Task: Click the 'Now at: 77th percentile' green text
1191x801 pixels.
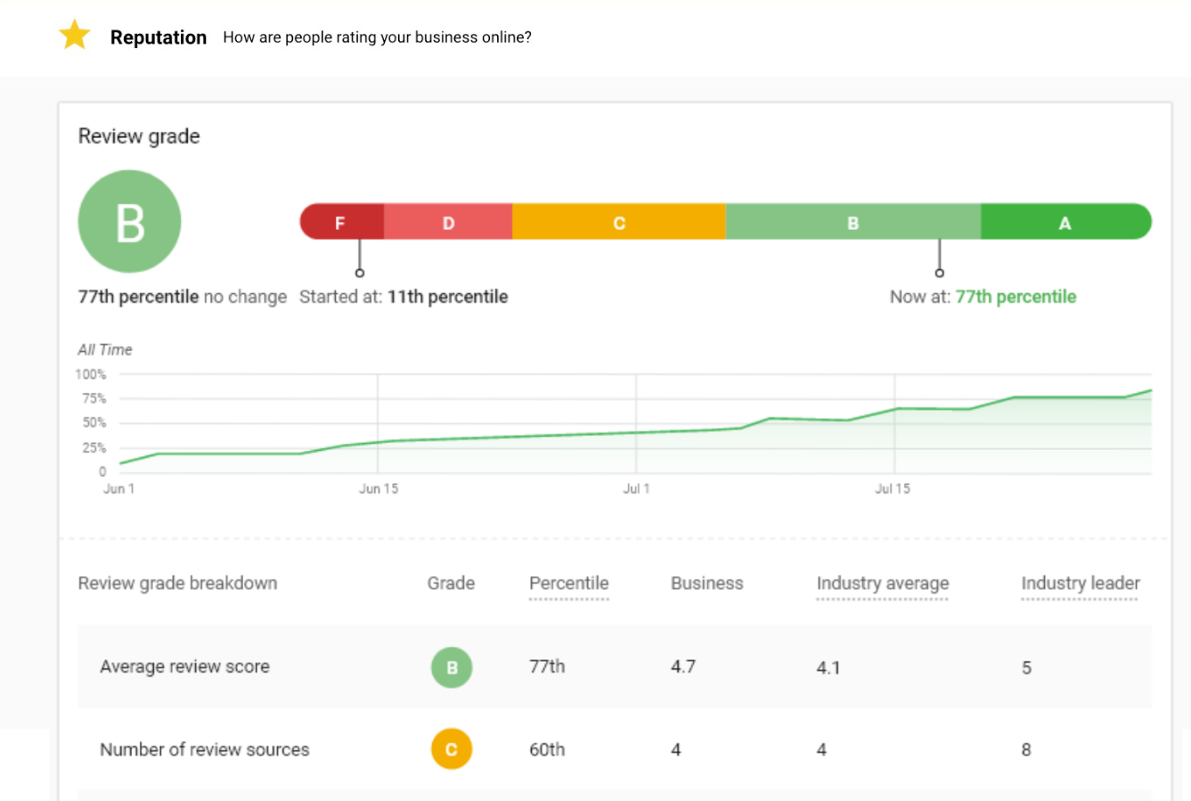Action: click(x=1016, y=297)
